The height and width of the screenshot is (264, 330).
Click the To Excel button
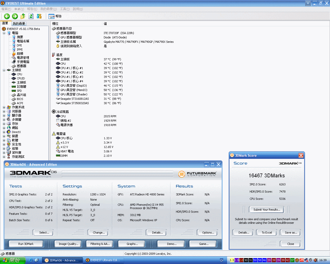(267, 233)
